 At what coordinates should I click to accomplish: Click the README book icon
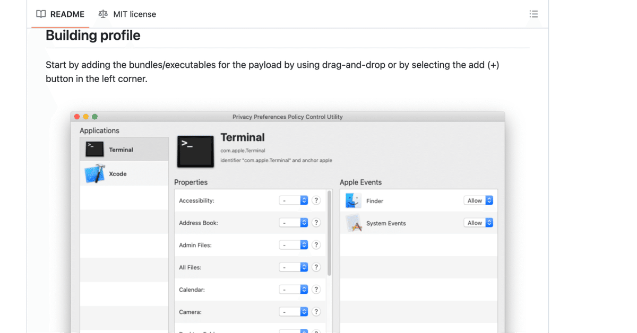click(41, 14)
